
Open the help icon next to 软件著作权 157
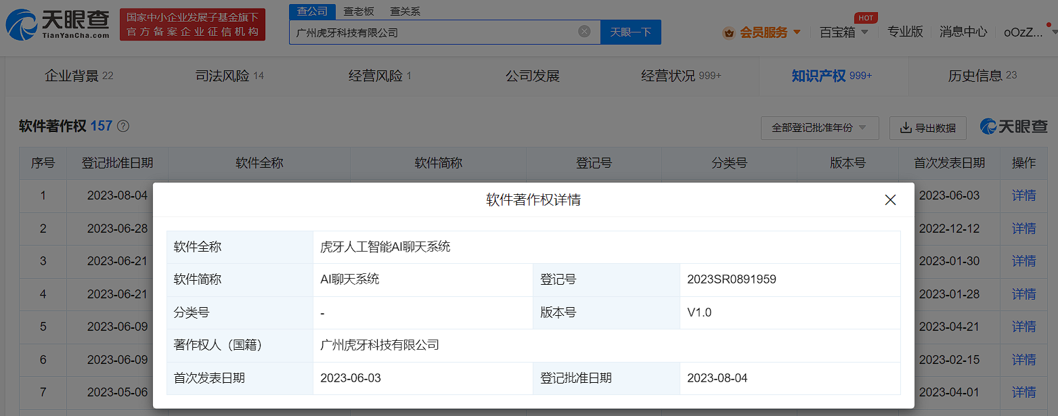pyautogui.click(x=123, y=126)
